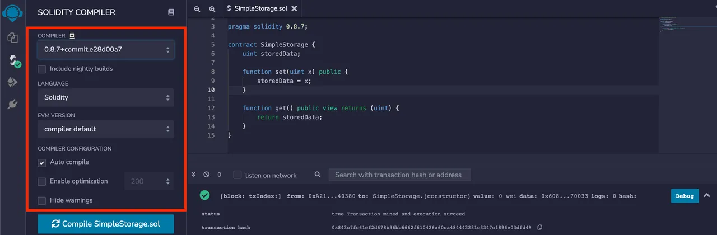Zoom out the editor font
The height and width of the screenshot is (235, 717).
pos(197,9)
